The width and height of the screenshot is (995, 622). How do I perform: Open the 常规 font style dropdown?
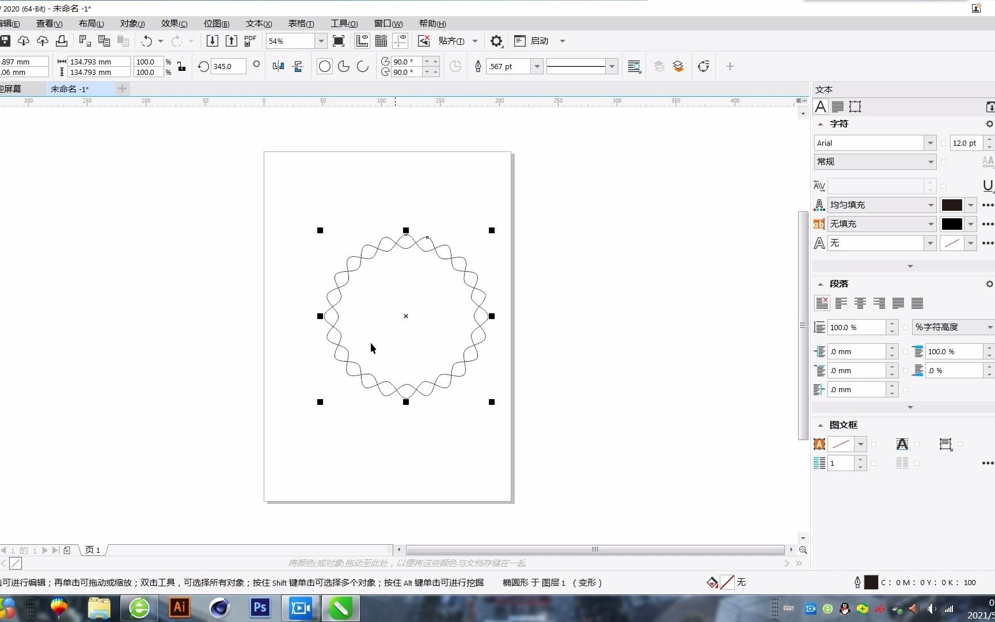[x=931, y=162]
